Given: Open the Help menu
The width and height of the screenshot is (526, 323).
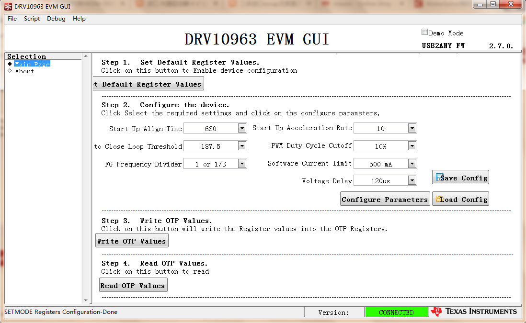Looking at the screenshot, I should [x=79, y=19].
